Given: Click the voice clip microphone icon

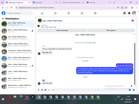Looking at the screenshot, I should 38,90.
